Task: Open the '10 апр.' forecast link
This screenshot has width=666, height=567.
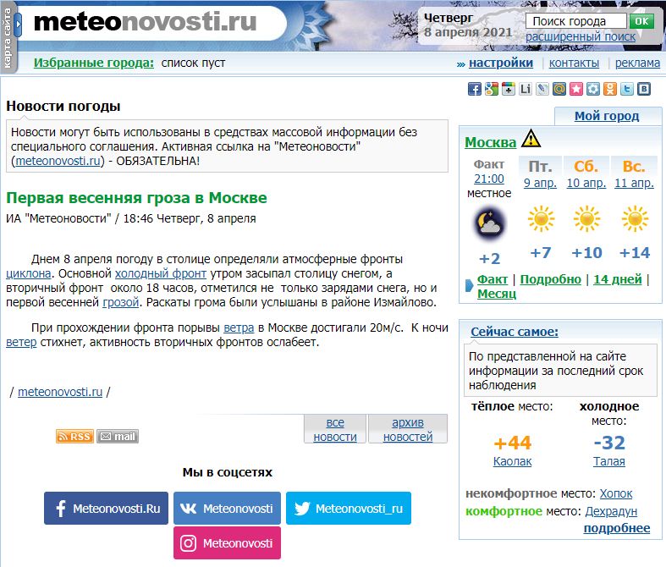Action: point(586,183)
